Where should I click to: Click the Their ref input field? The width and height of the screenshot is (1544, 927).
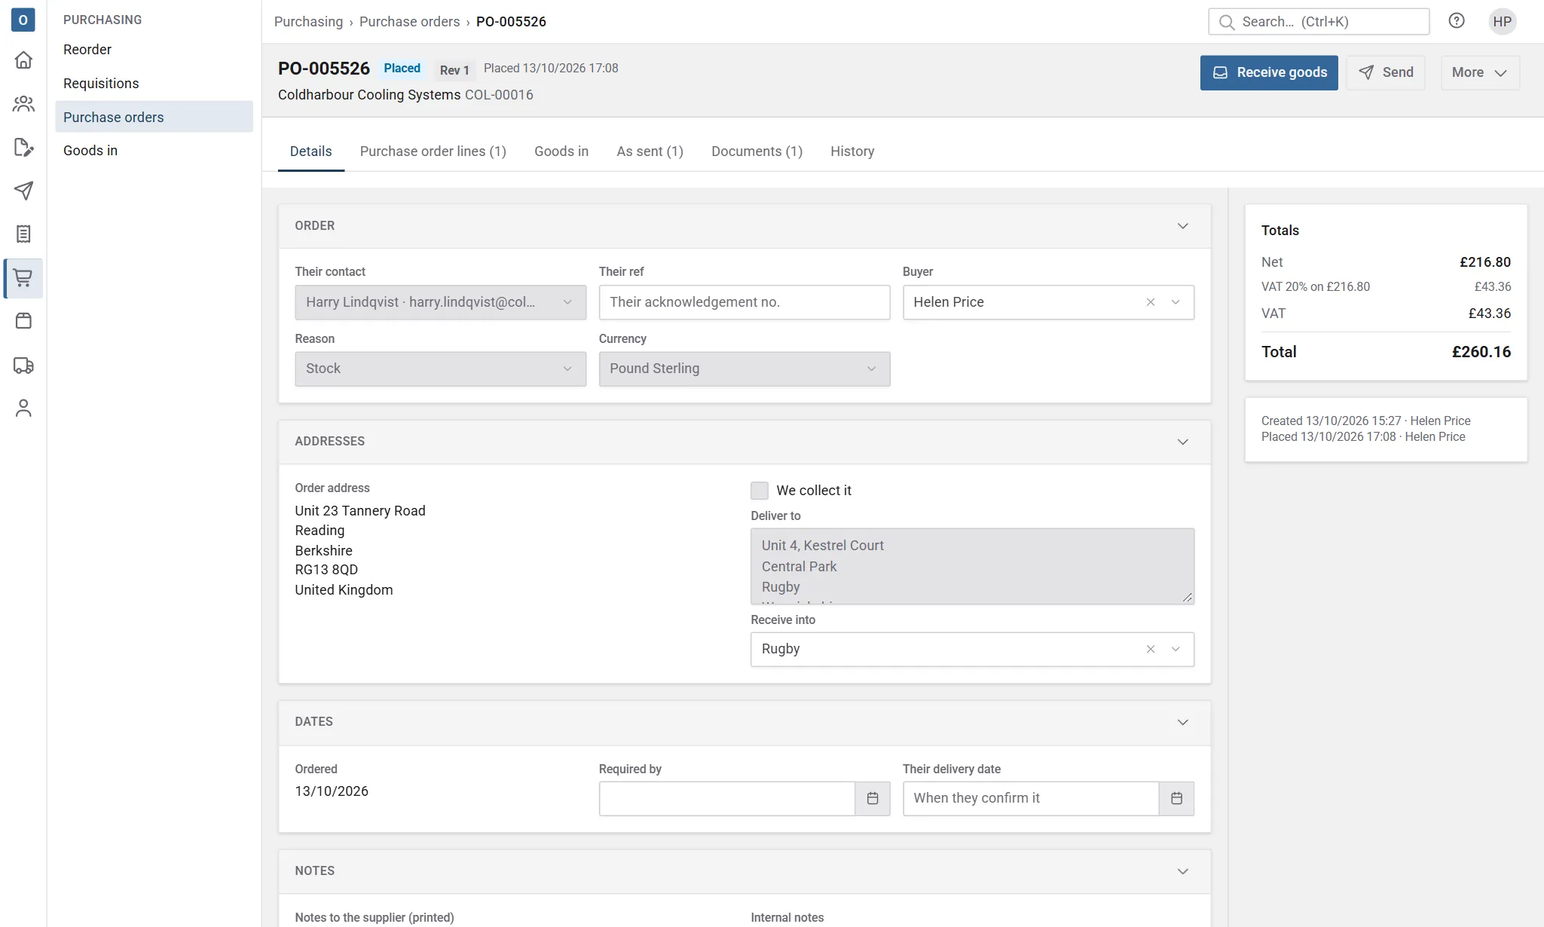click(x=744, y=302)
